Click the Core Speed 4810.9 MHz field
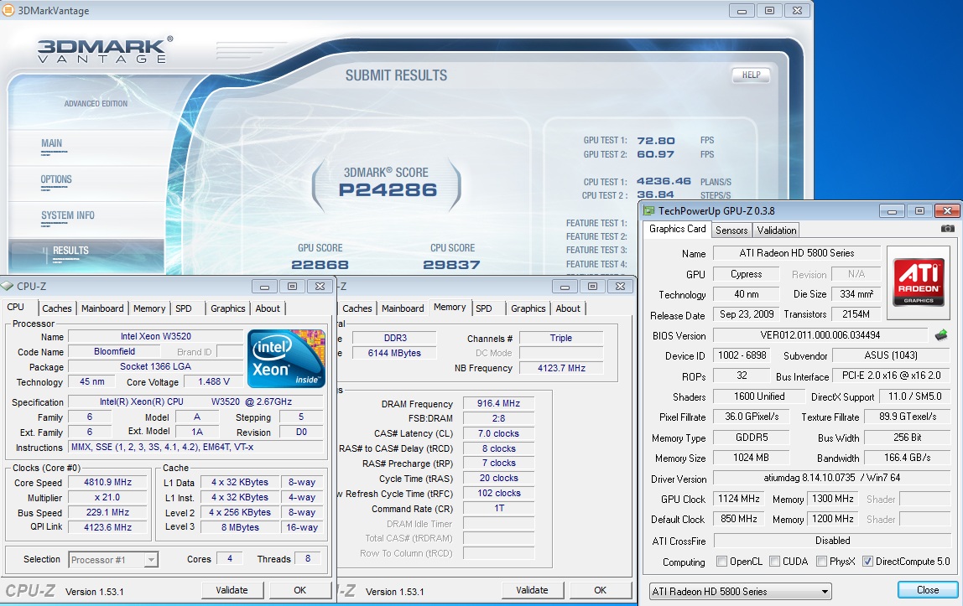Screen dimensions: 963x606 point(108,483)
